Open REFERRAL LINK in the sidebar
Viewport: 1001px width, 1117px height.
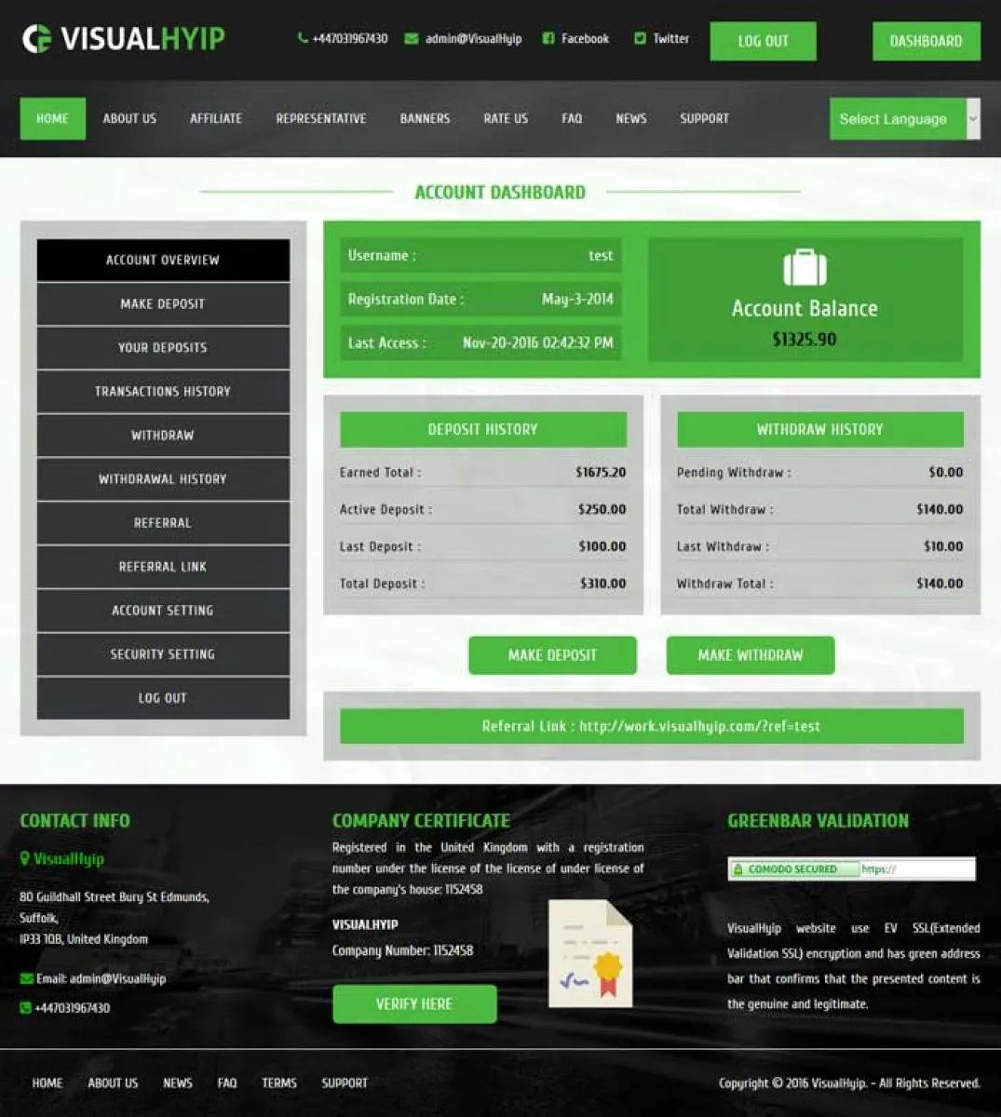tap(163, 566)
